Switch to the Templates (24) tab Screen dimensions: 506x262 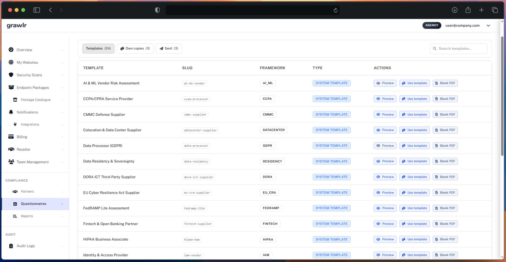click(98, 49)
